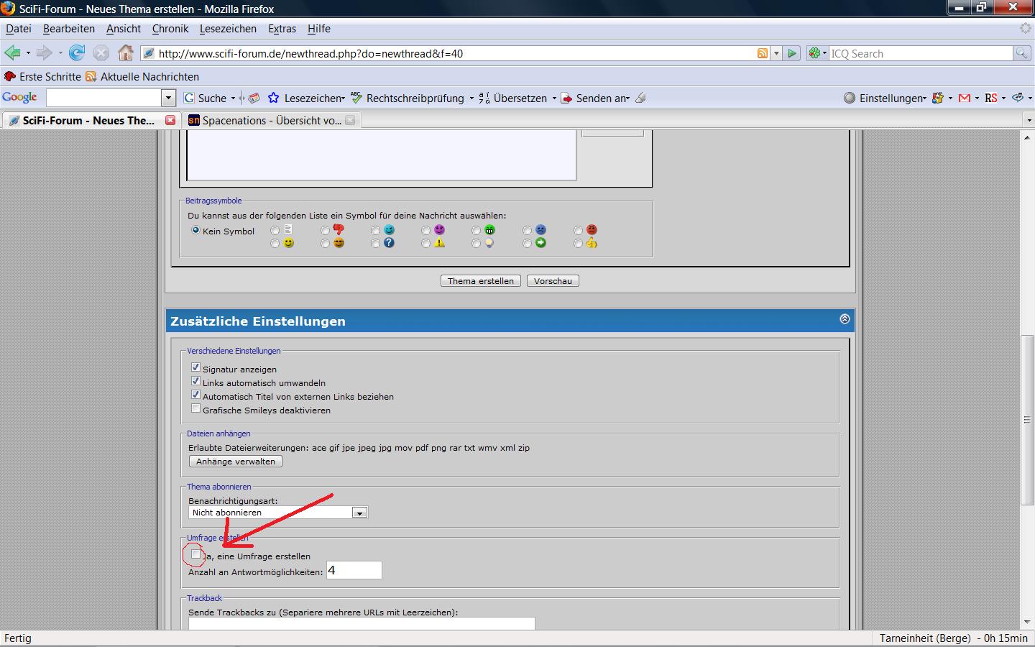Viewport: 1035px width, 647px height.
Task: Click the browser Reload icon
Action: click(77, 52)
